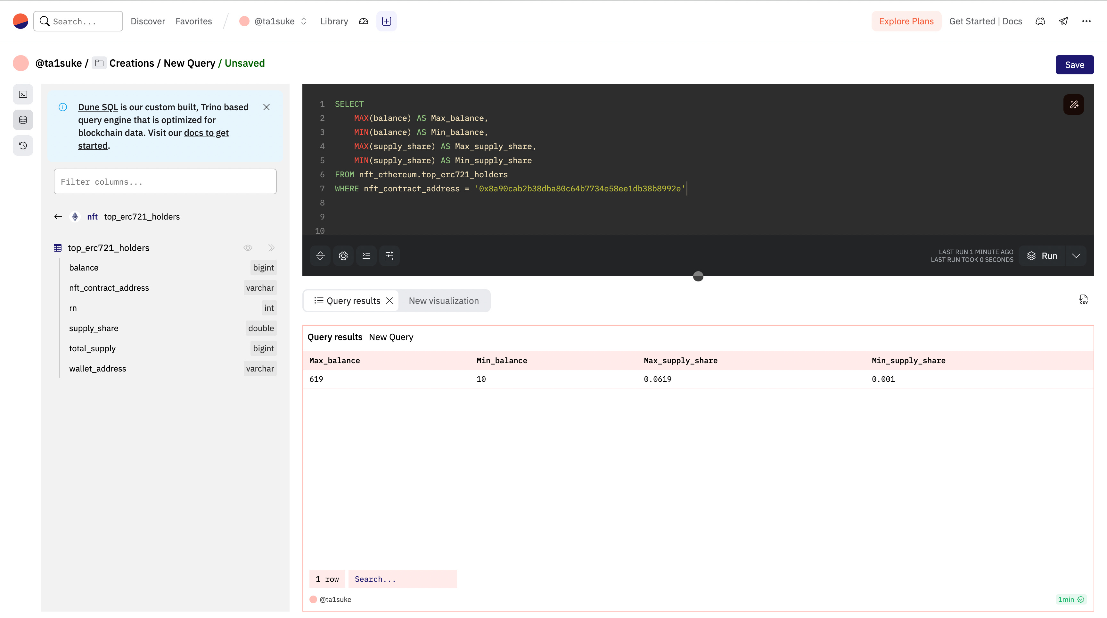This screenshot has width=1107, height=618.
Task: Sort by Max_balance column header
Action: [334, 360]
